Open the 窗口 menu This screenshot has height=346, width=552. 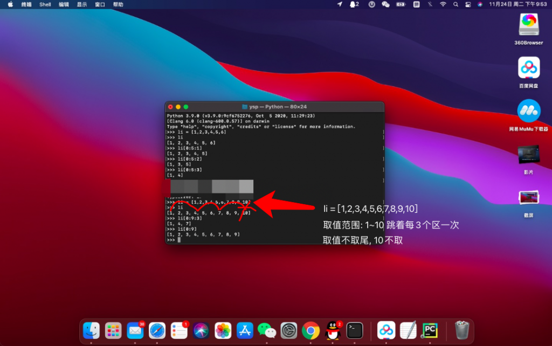(x=100, y=4)
